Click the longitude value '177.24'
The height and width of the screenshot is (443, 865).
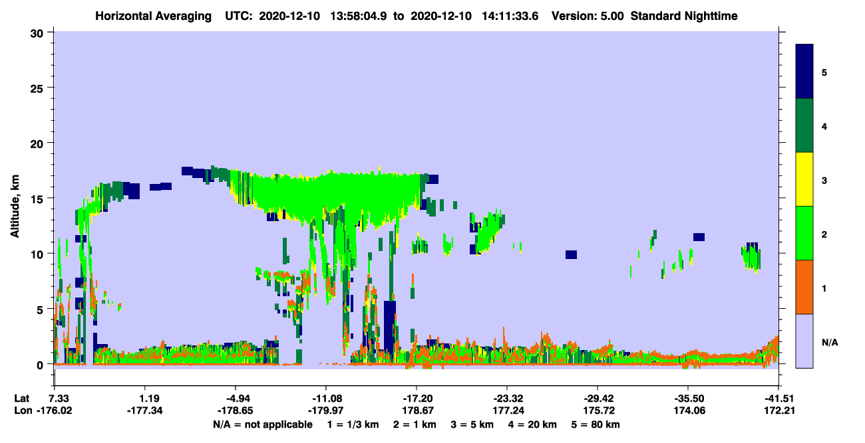point(507,410)
